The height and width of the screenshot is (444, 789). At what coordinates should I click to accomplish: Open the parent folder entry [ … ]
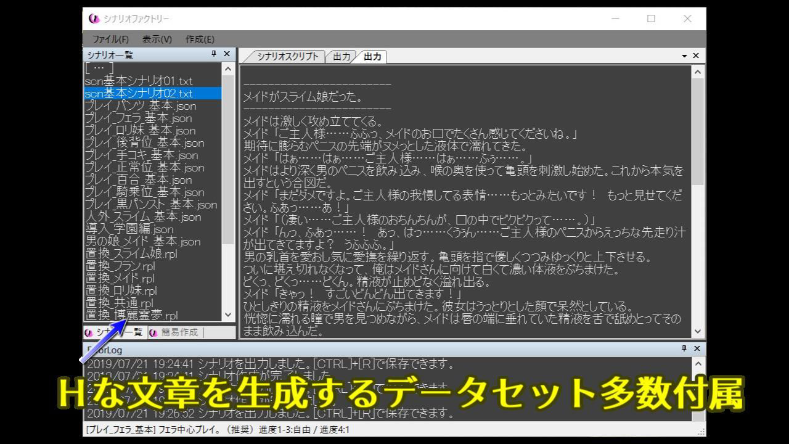99,68
